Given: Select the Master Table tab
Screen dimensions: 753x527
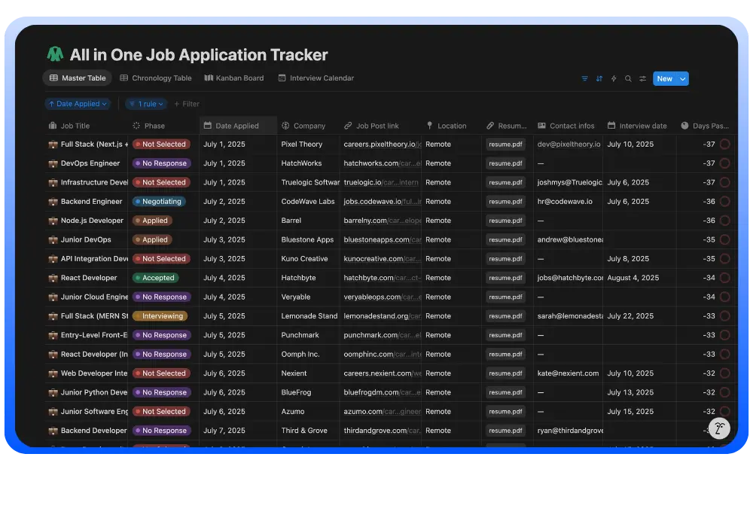Looking at the screenshot, I should click(77, 78).
